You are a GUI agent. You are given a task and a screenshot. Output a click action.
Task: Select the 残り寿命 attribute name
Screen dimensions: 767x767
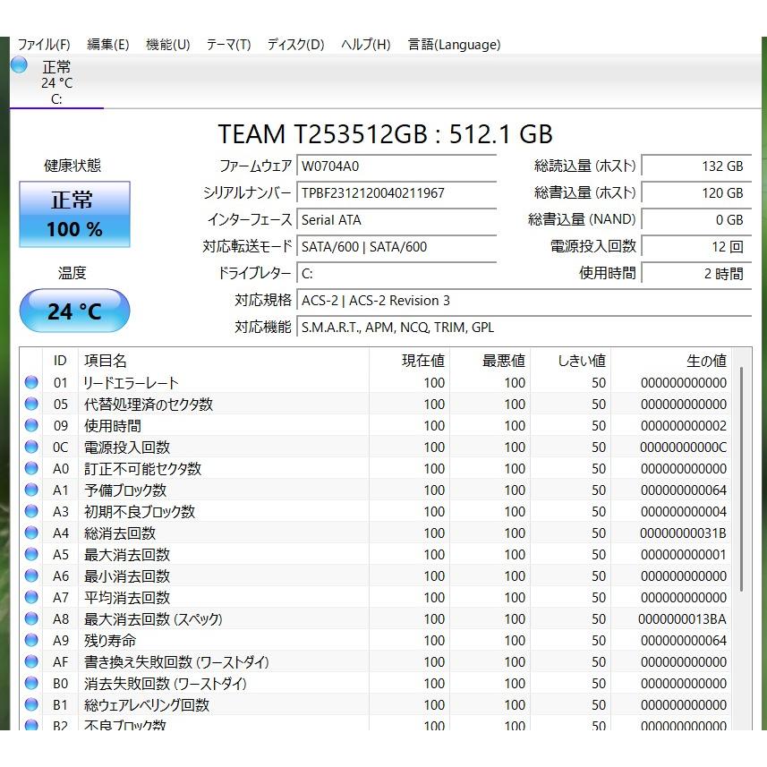tap(109, 641)
